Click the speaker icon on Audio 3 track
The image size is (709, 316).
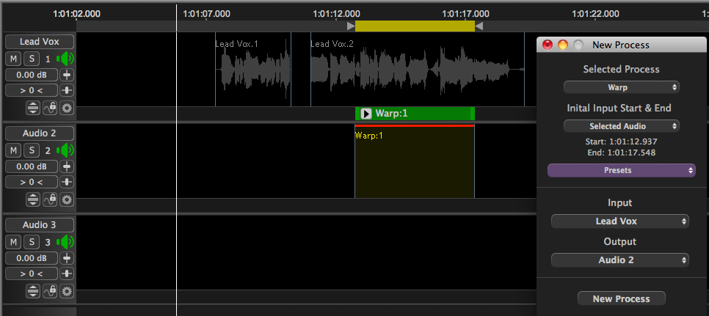click(67, 242)
